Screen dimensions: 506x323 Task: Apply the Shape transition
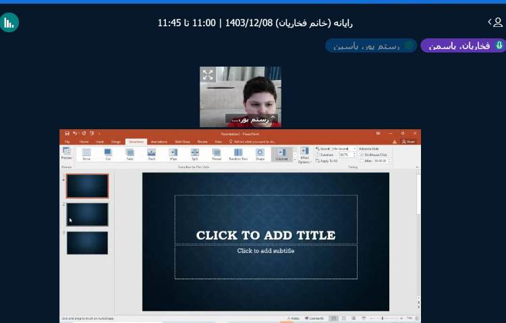[260, 154]
